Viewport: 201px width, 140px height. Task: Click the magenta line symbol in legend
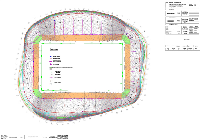click(50, 61)
